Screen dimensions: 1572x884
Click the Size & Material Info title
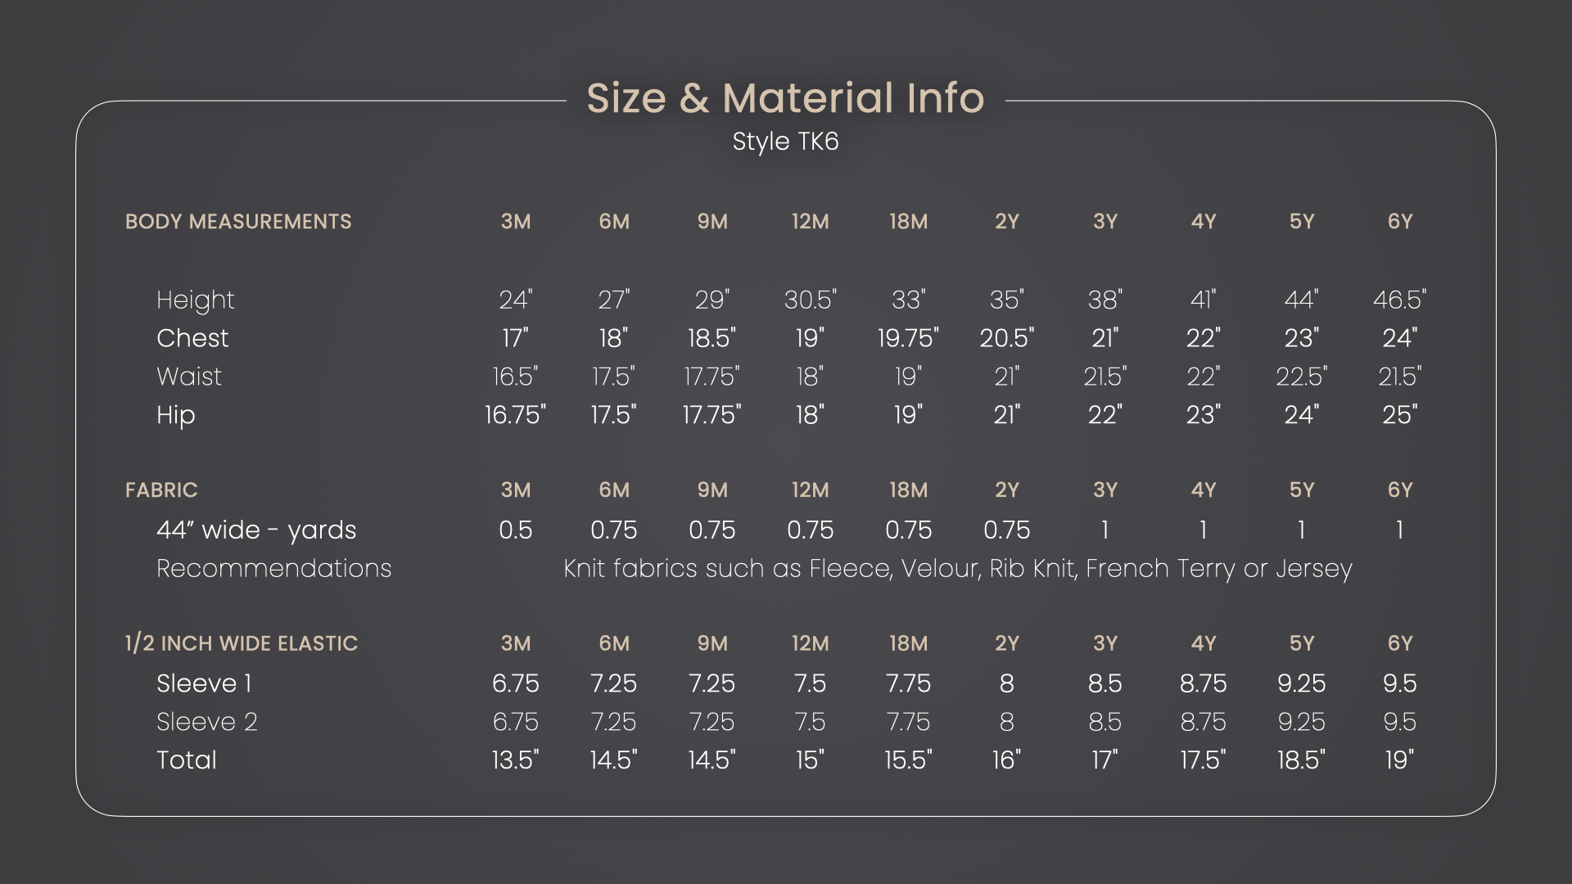785,98
